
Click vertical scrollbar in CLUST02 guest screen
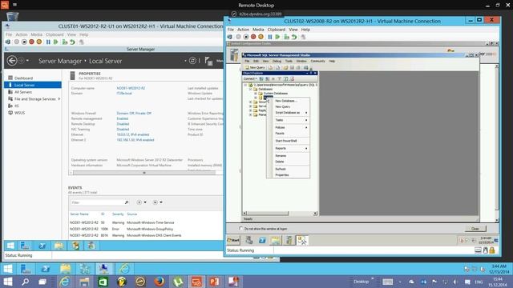tap(497, 144)
